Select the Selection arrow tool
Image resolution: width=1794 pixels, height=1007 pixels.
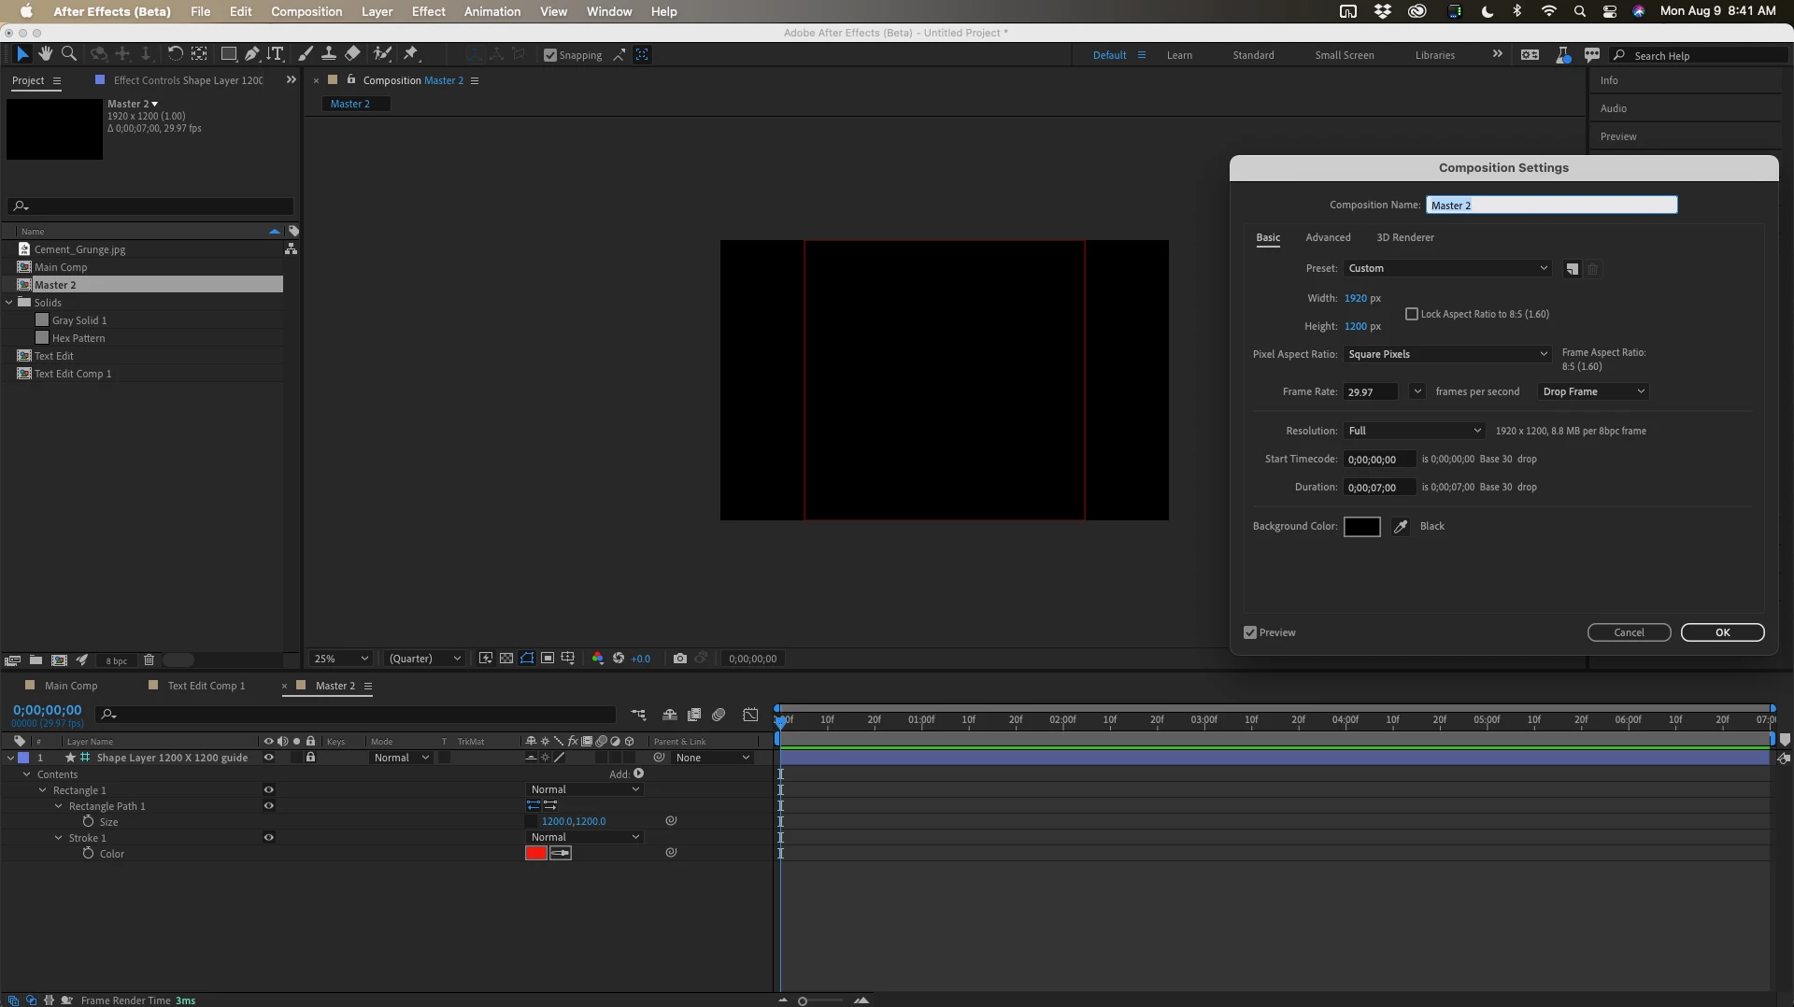pyautogui.click(x=22, y=54)
